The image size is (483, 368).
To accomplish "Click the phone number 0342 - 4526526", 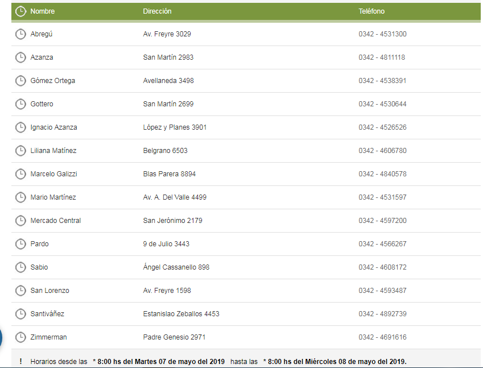I will coord(382,127).
